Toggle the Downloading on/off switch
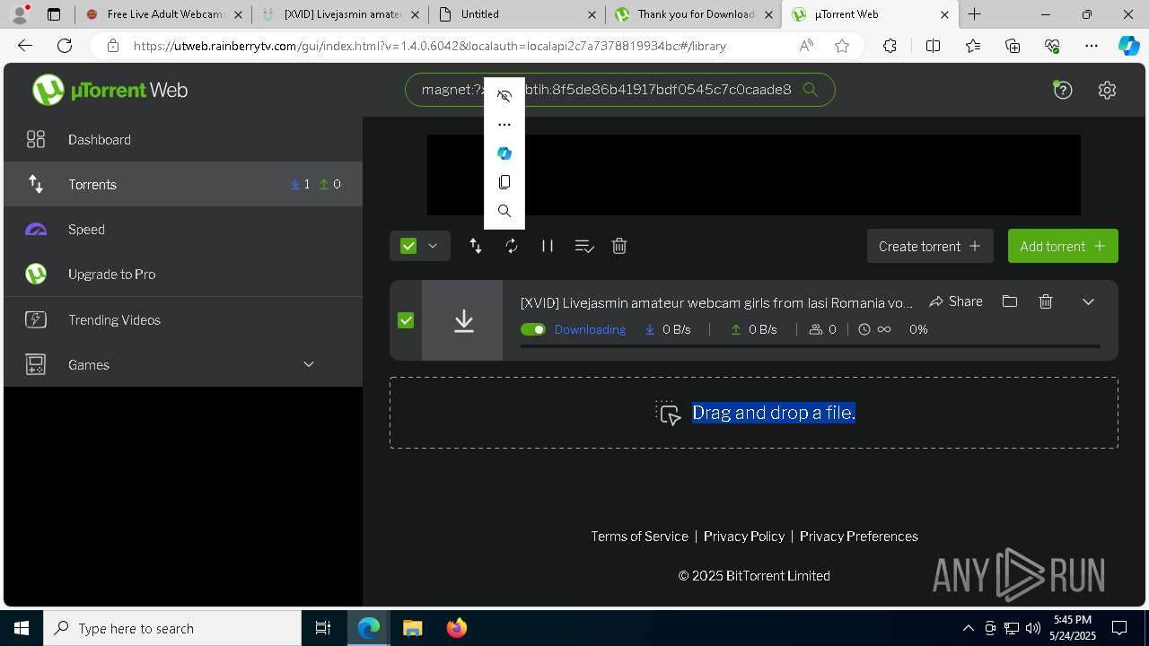 (x=533, y=329)
